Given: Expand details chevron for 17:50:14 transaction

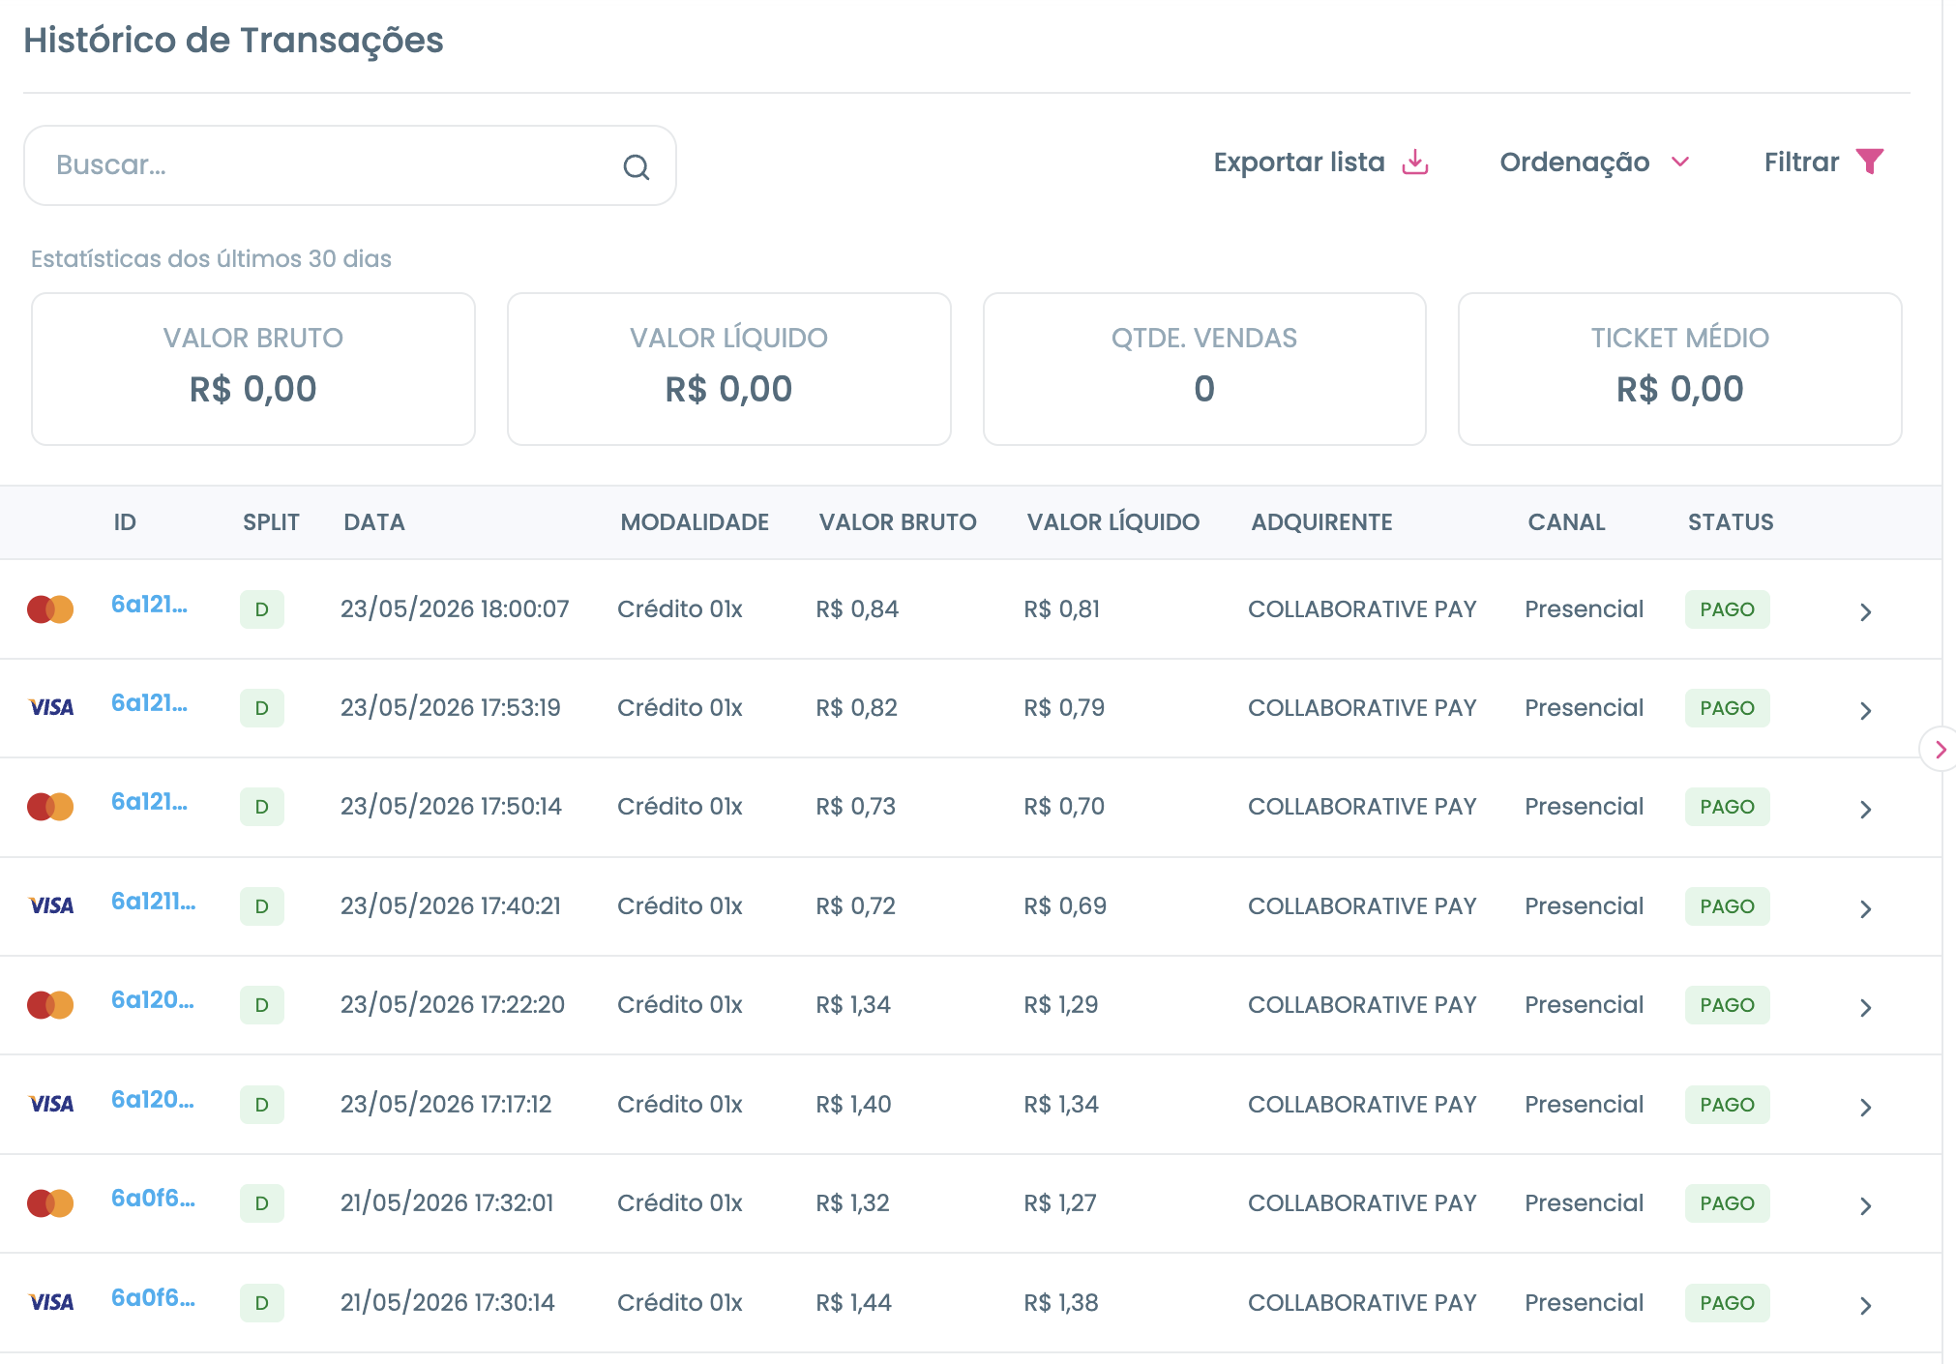Looking at the screenshot, I should (1865, 810).
